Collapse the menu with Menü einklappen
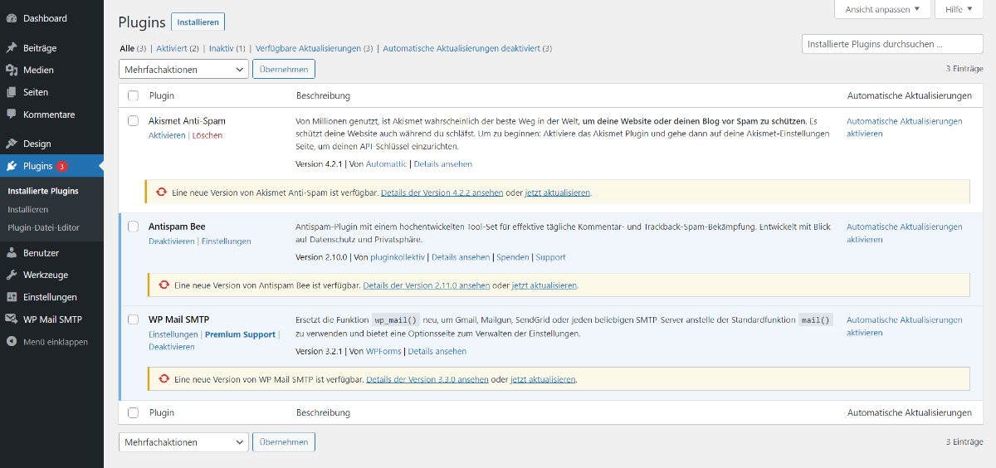 coord(55,342)
